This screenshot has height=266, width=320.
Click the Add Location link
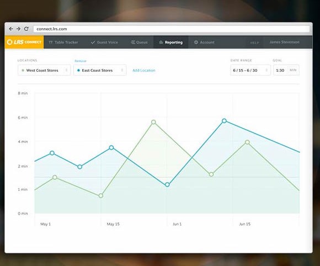pyautogui.click(x=144, y=70)
